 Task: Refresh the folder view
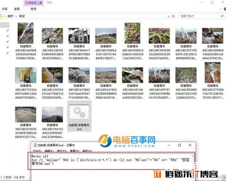tap(174, 16)
